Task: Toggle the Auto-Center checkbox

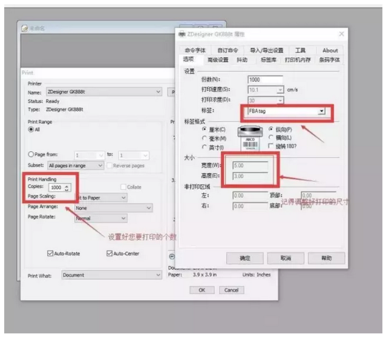Action: coord(110,253)
